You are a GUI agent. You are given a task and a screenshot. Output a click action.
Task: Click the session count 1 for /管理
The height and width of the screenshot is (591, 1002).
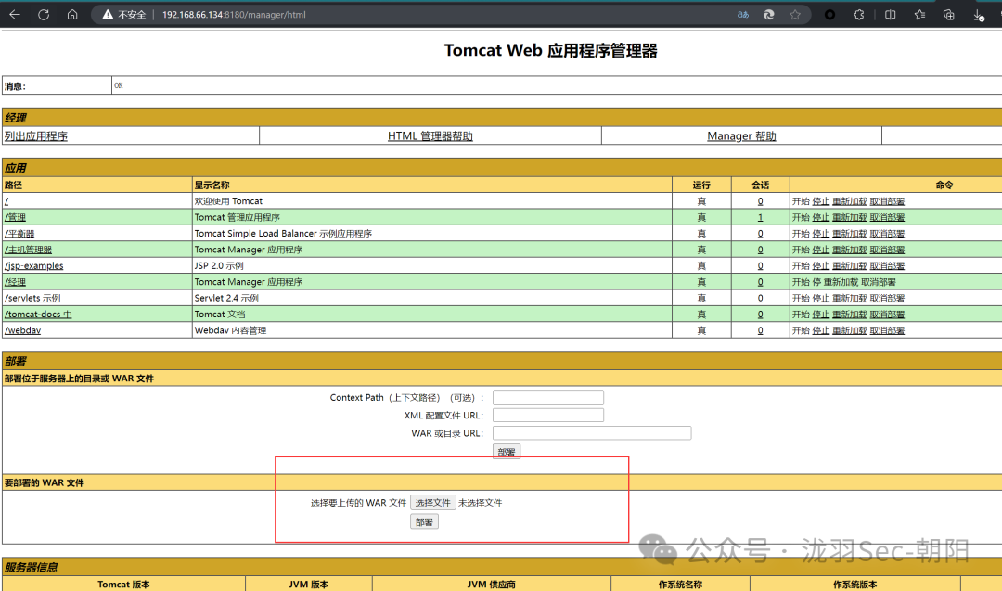[x=760, y=217]
